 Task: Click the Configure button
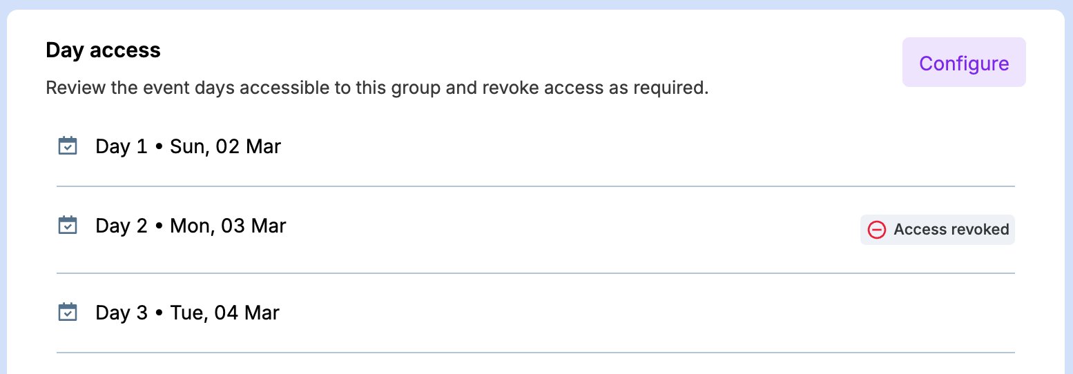[963, 63]
